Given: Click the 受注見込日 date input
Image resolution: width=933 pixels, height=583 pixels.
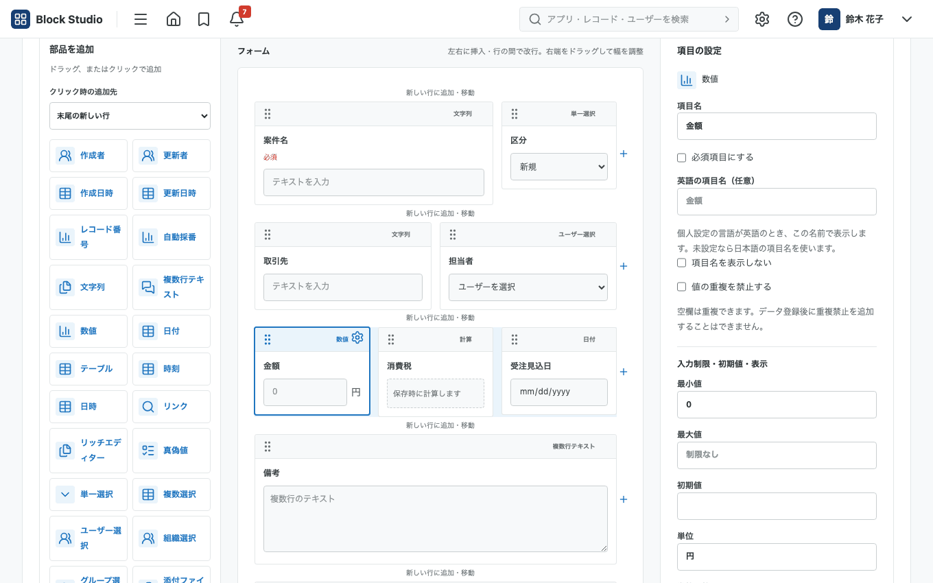Looking at the screenshot, I should click(559, 392).
